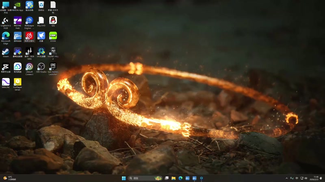
Task: Select the Recycle Bin desktop icon
Action: coord(41,6)
